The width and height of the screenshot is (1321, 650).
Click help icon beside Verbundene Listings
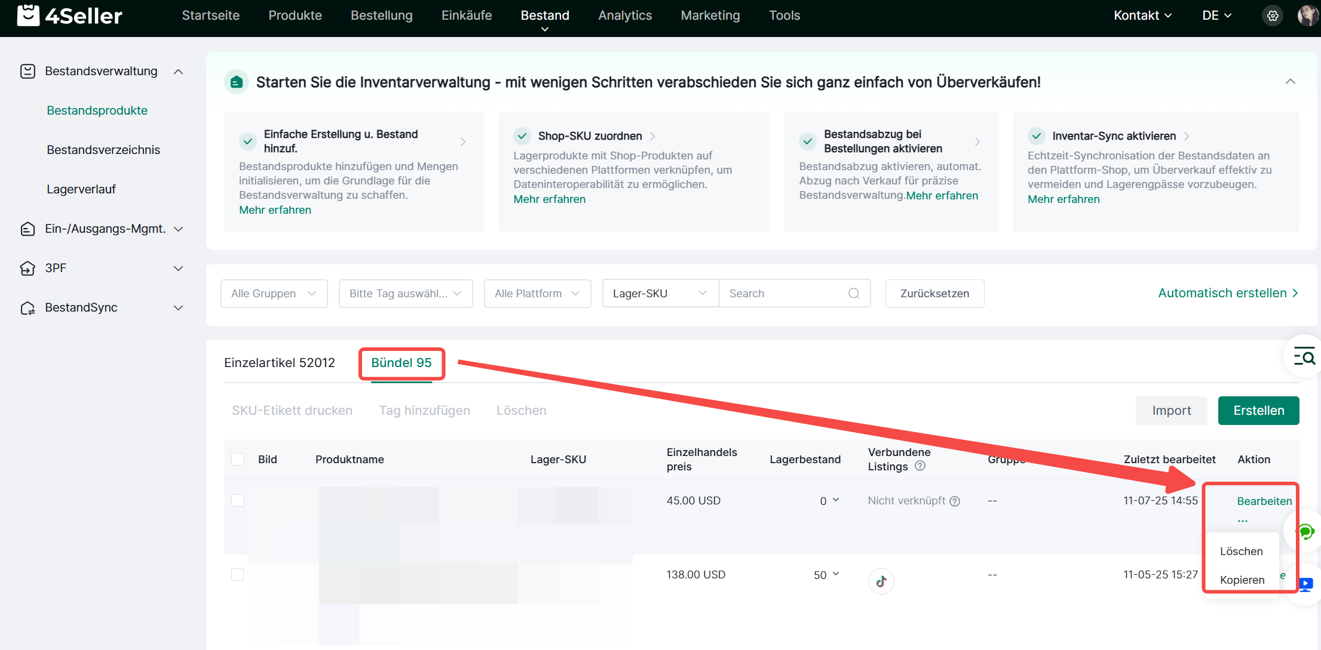click(x=920, y=466)
